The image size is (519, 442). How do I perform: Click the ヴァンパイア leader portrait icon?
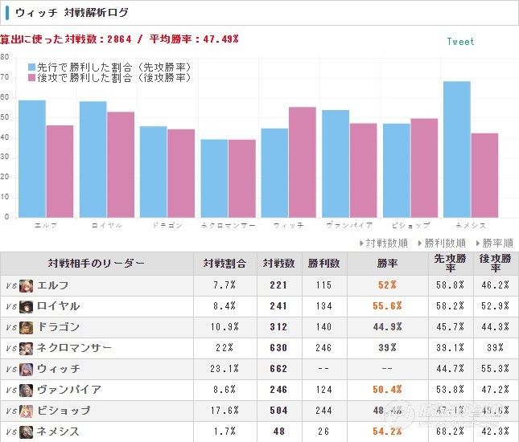[x=26, y=390]
